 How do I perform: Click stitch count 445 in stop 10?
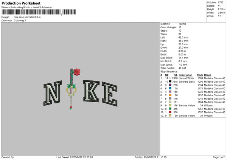click(175, 109)
